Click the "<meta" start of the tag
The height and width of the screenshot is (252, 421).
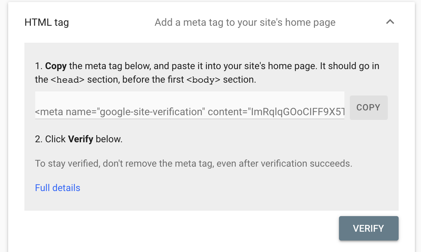click(49, 112)
